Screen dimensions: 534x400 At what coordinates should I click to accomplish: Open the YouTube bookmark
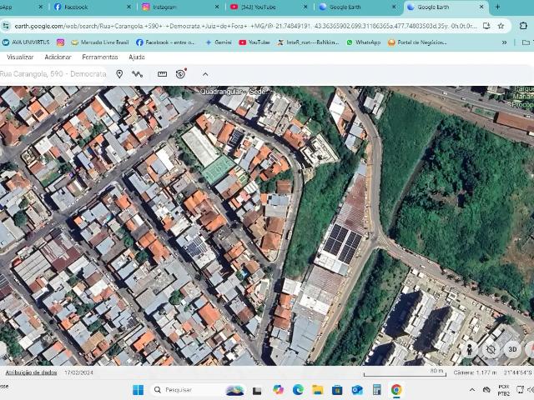(x=254, y=42)
